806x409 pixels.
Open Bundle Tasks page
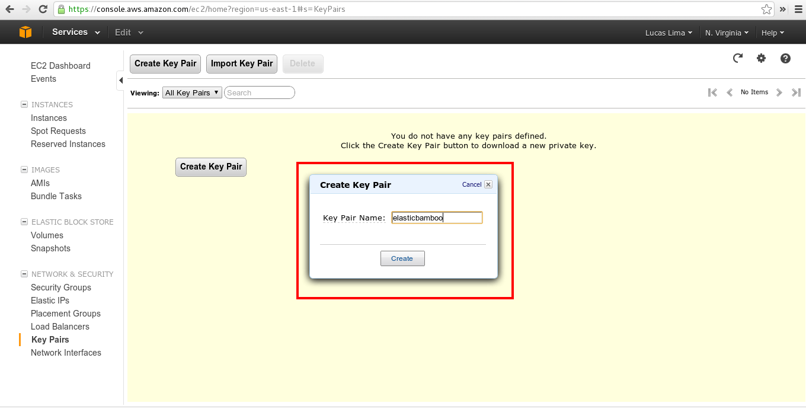[56, 196]
